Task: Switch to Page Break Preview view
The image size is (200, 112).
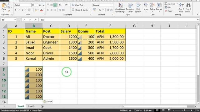Action: coord(169,110)
